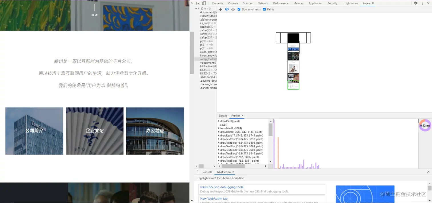The height and width of the screenshot is (203, 432).
Task: Click the webpage vertical scrollbar thumb
Action: pos(192,53)
